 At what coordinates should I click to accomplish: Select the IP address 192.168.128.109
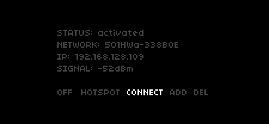pos(109,57)
